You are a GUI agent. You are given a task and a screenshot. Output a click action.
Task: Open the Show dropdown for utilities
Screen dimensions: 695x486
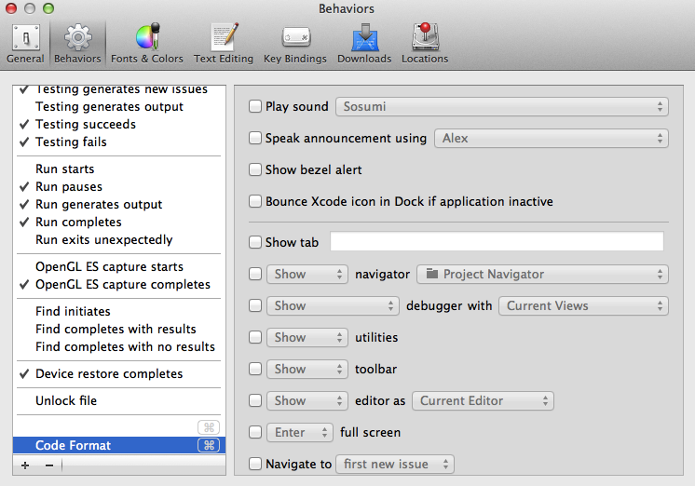coord(307,338)
